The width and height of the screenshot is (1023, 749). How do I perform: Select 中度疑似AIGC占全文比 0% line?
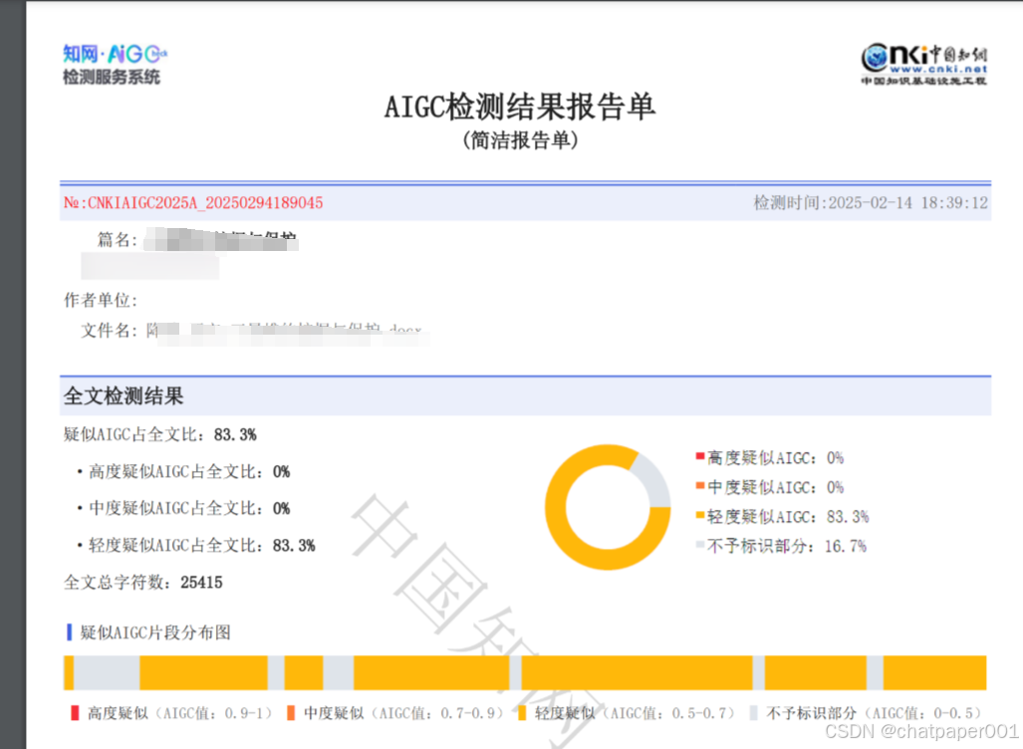click(189, 508)
